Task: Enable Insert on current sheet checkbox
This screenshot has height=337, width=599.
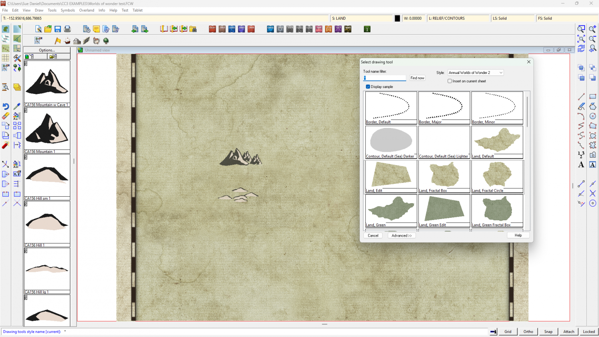Action: [450, 81]
